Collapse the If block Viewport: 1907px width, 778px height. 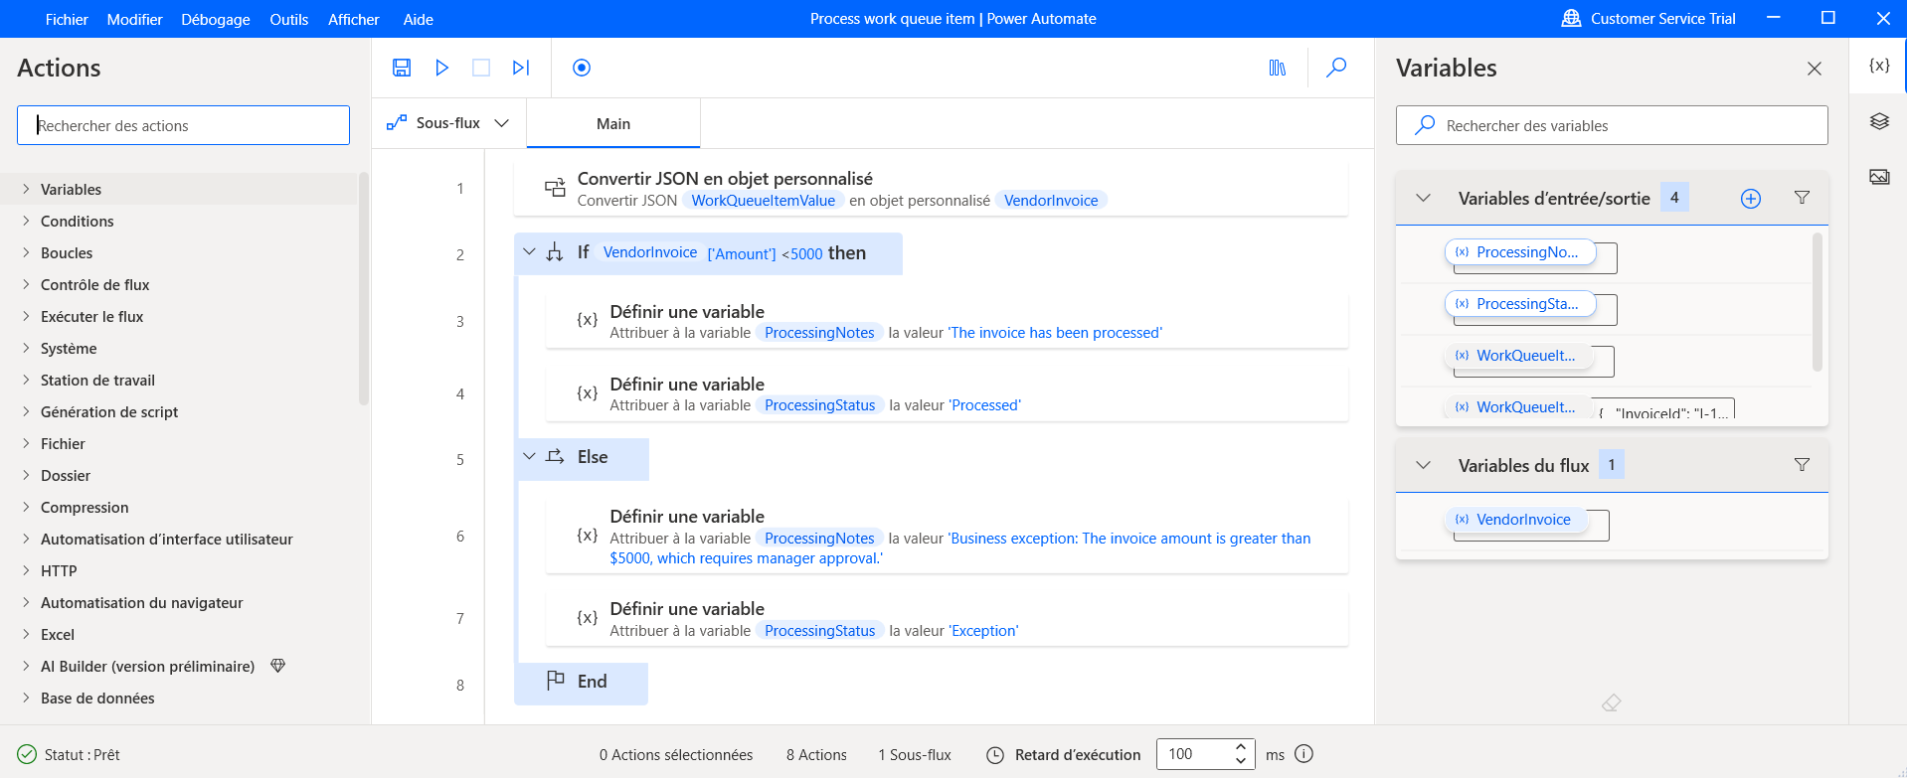click(529, 252)
